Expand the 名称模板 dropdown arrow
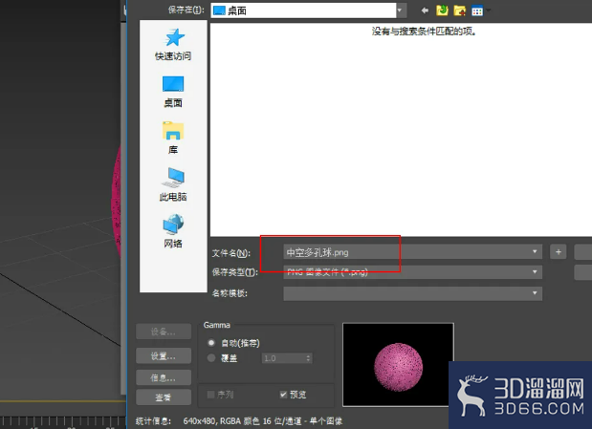 click(x=535, y=293)
